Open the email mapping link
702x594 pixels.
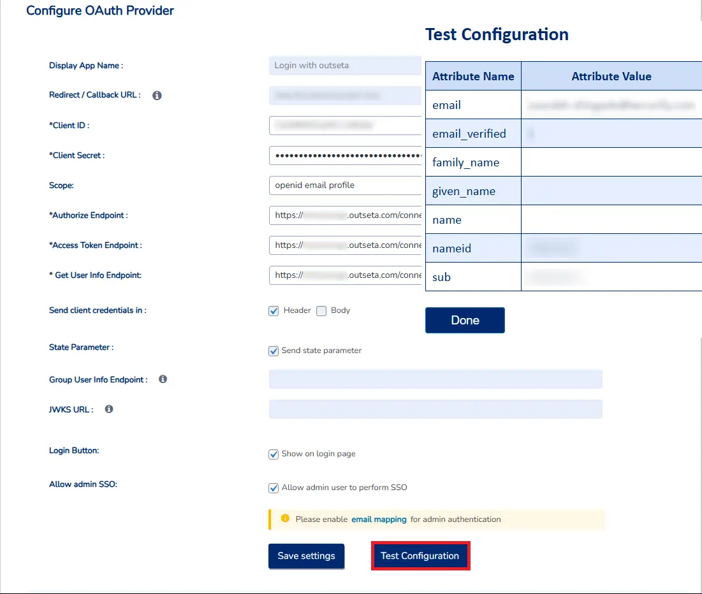point(379,519)
